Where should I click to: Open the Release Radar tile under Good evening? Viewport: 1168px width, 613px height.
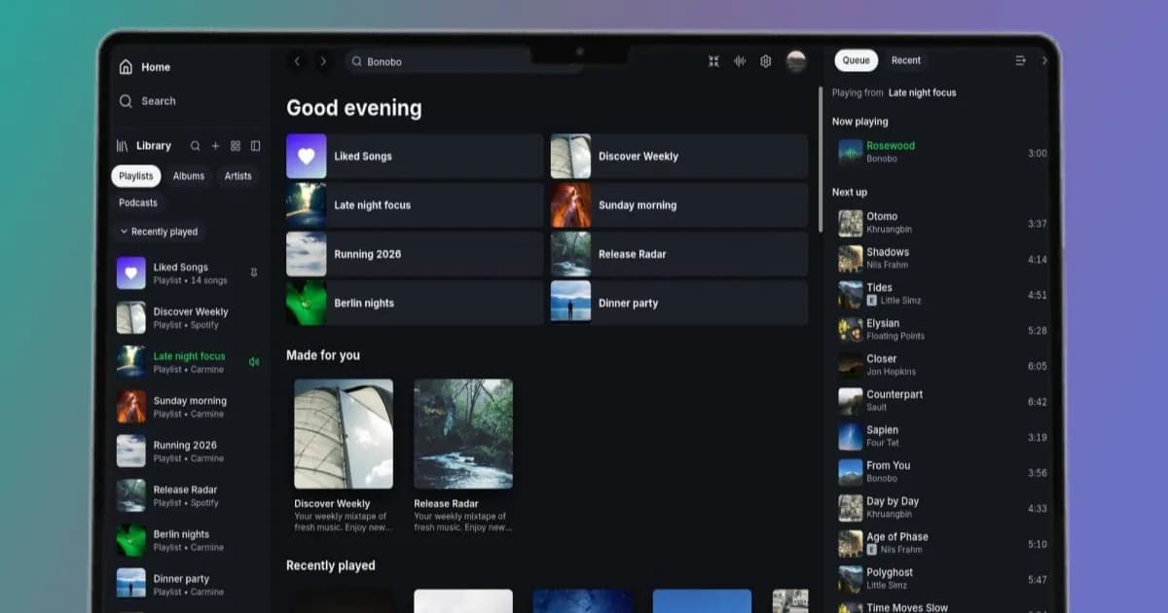[679, 254]
